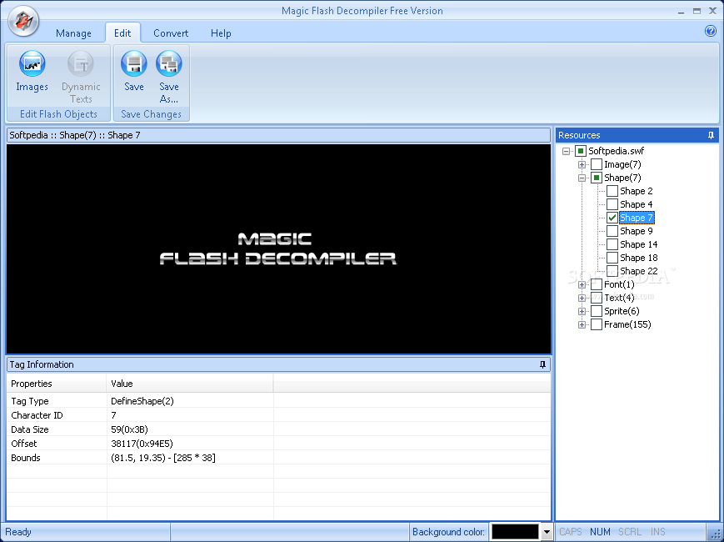Check the Text(4) checkbox
Screen dimensions: 724x542
tap(597, 298)
